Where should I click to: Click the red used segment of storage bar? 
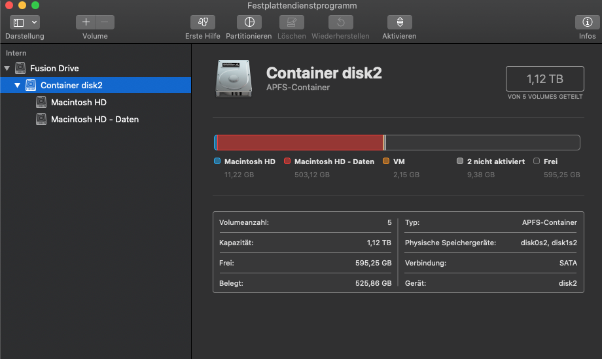click(299, 143)
